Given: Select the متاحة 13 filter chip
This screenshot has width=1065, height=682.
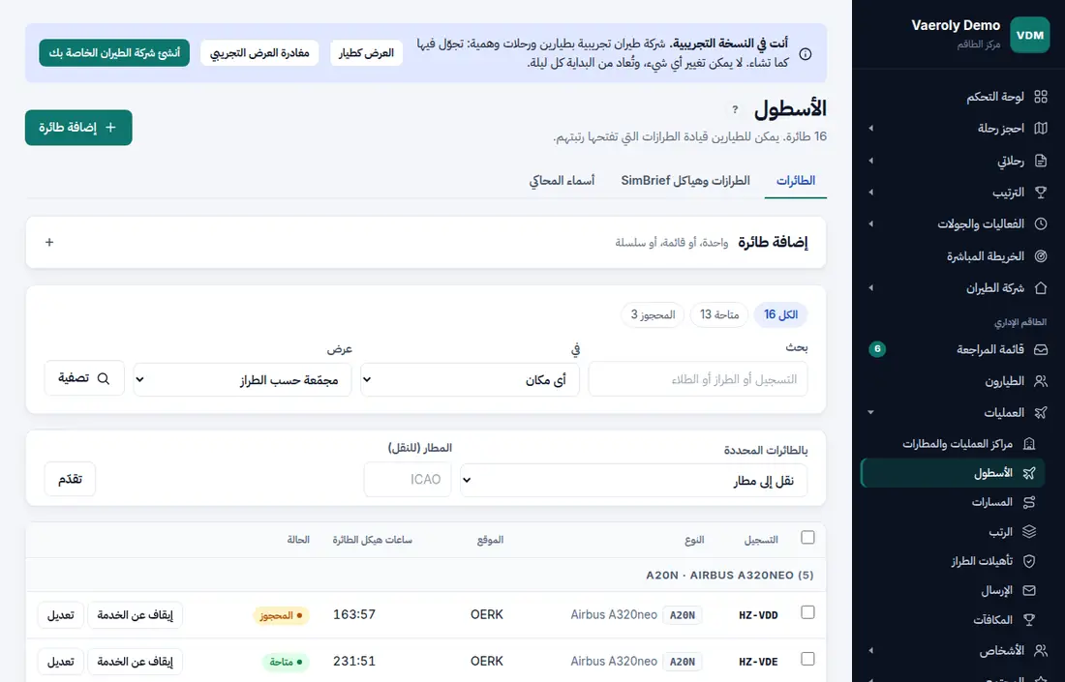Looking at the screenshot, I should 719,314.
